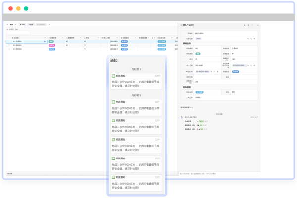Click the delete icon in the detail panel header
The image size is (297, 198).
(248, 25)
